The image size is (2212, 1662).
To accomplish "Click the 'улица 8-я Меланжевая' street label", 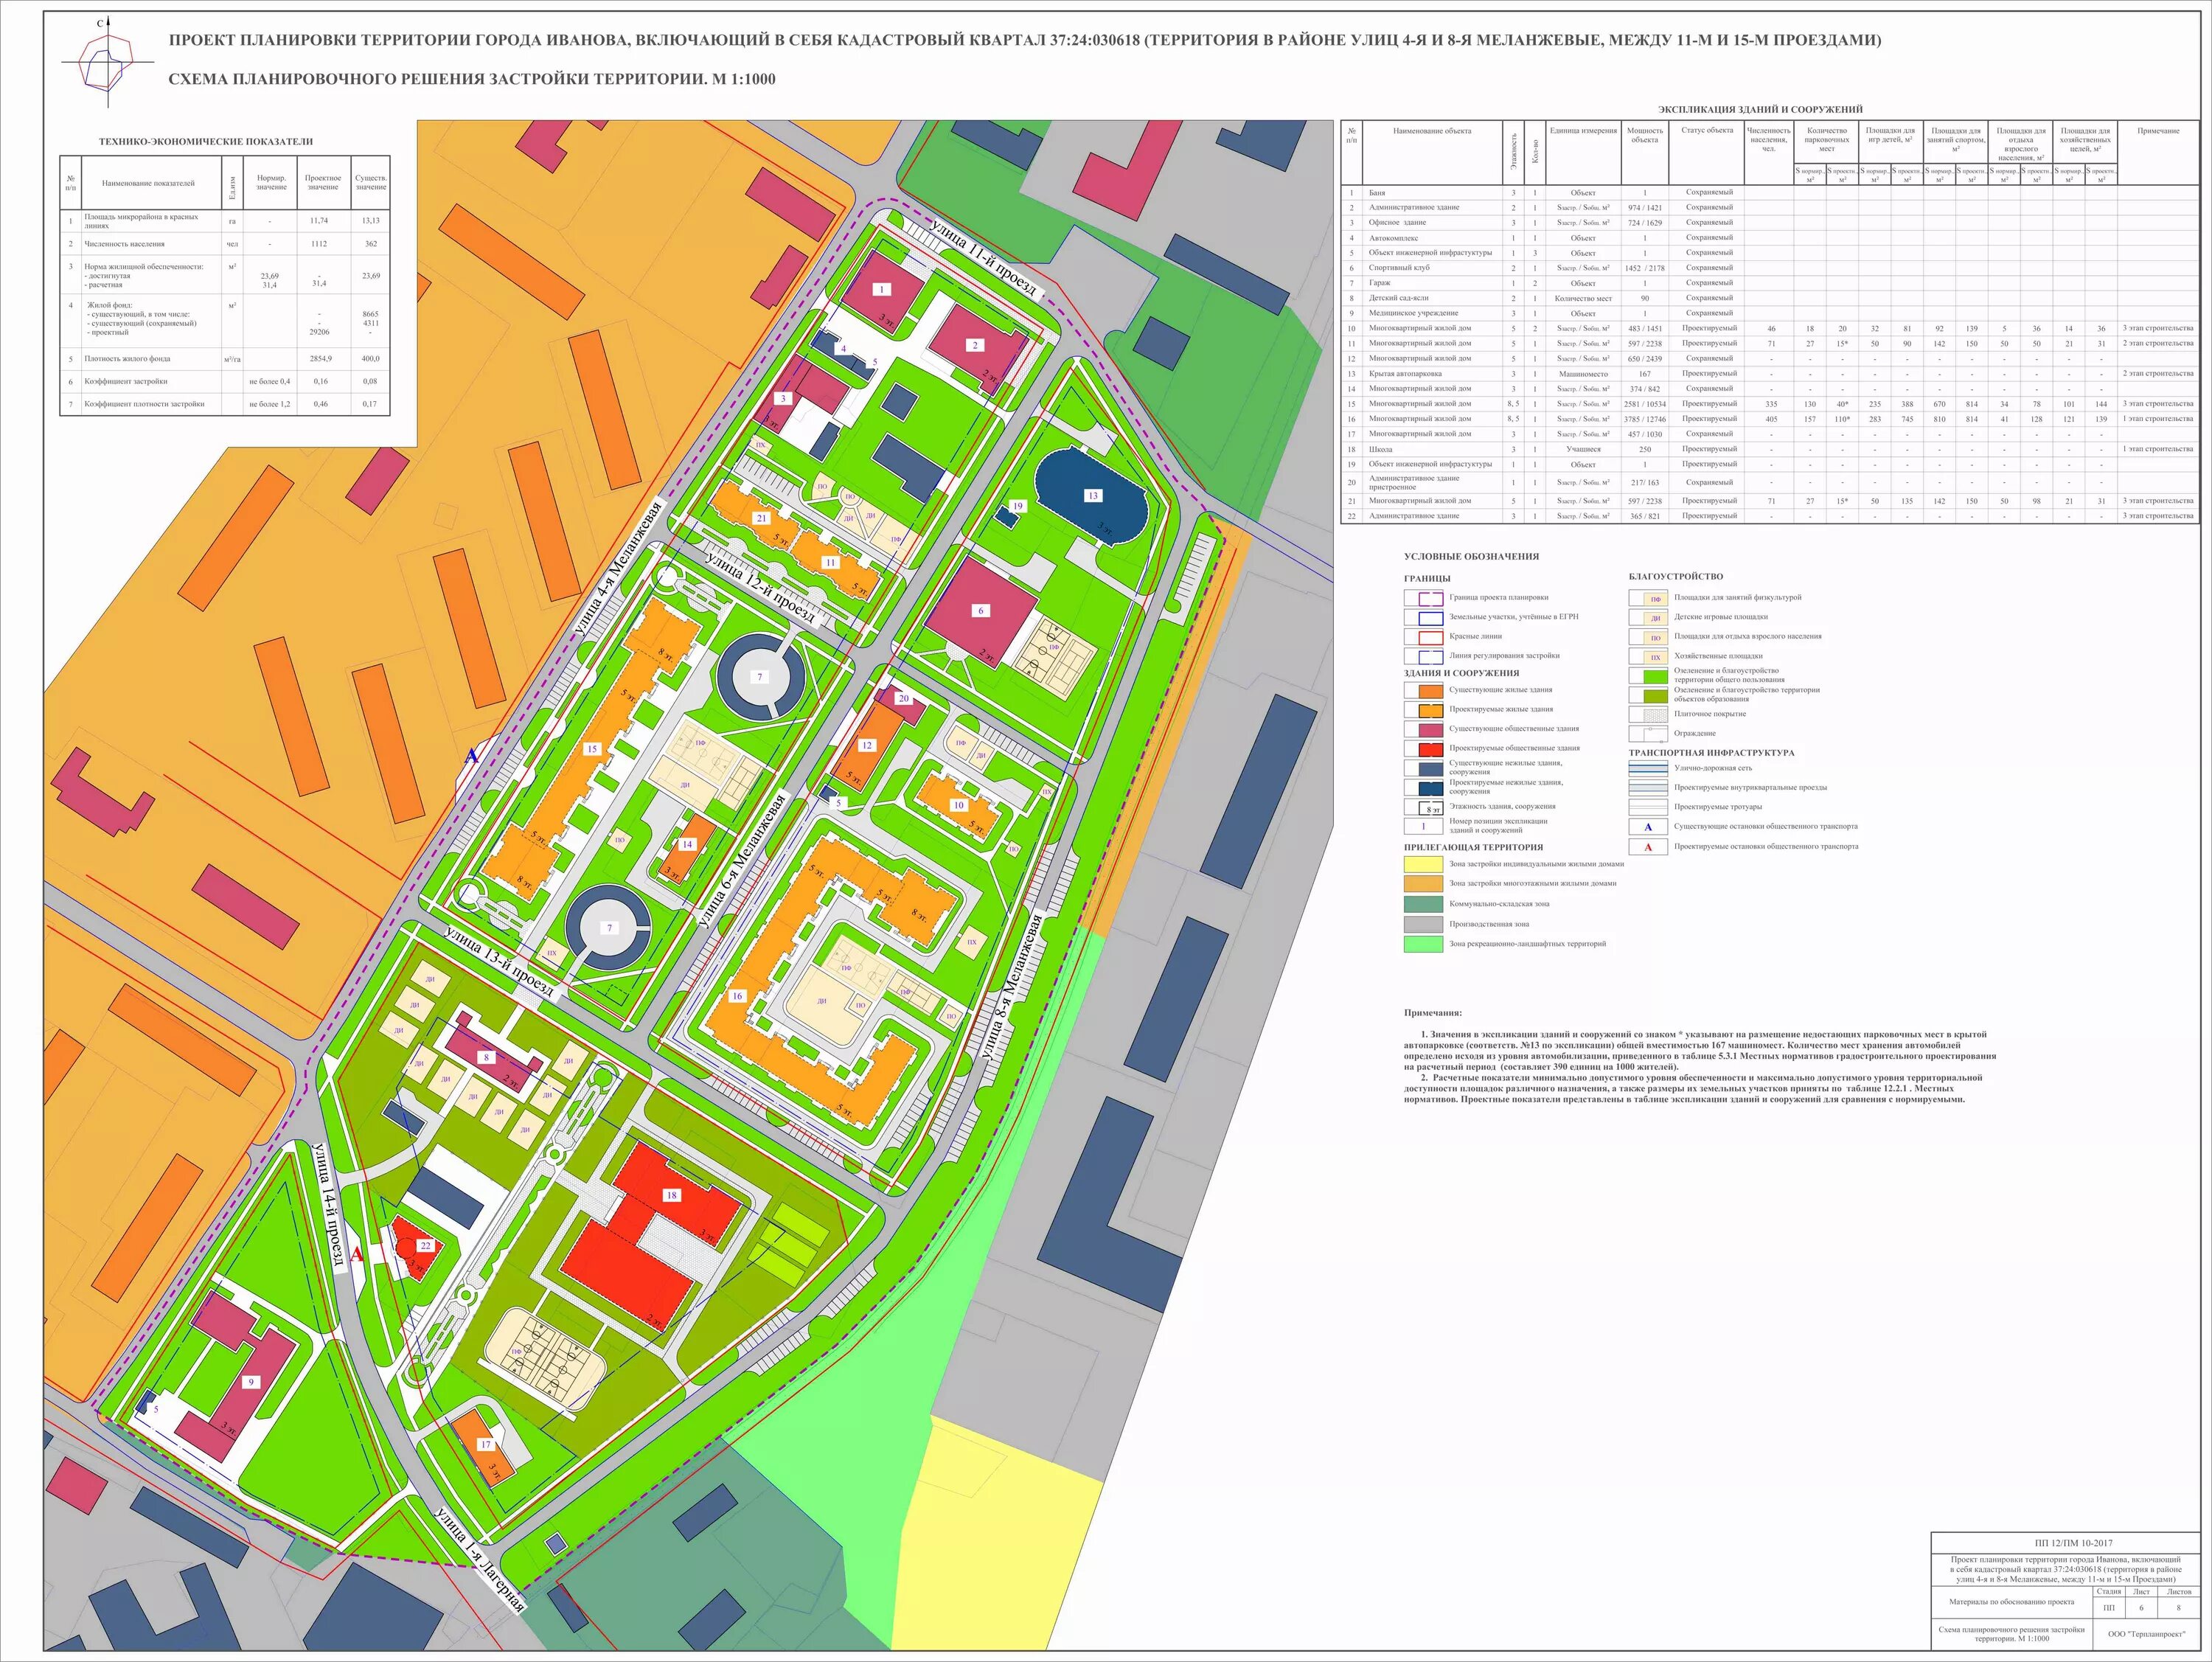I will point(1011,988).
